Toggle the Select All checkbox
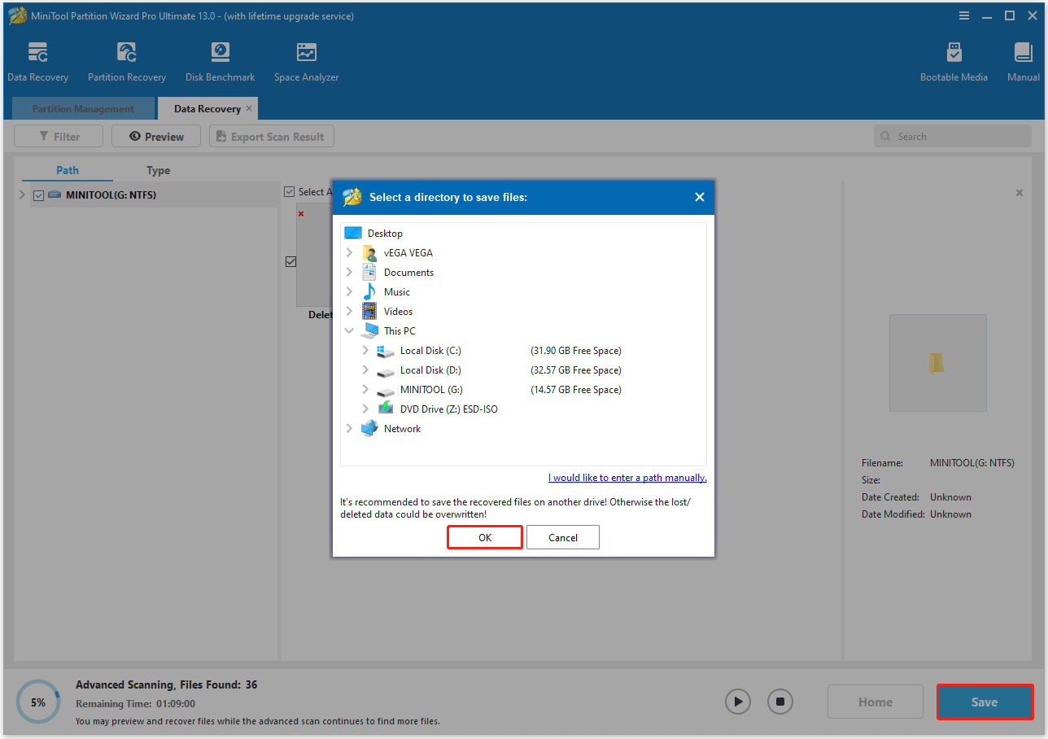The height and width of the screenshot is (739, 1048). (x=289, y=192)
